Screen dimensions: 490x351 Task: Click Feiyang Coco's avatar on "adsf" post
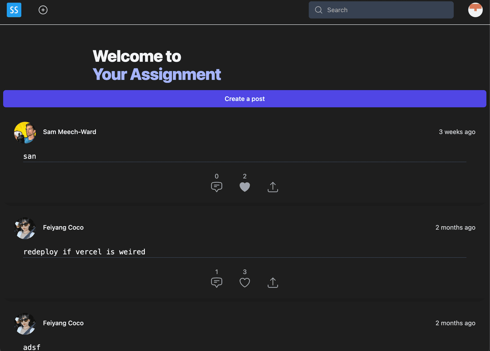(x=25, y=324)
